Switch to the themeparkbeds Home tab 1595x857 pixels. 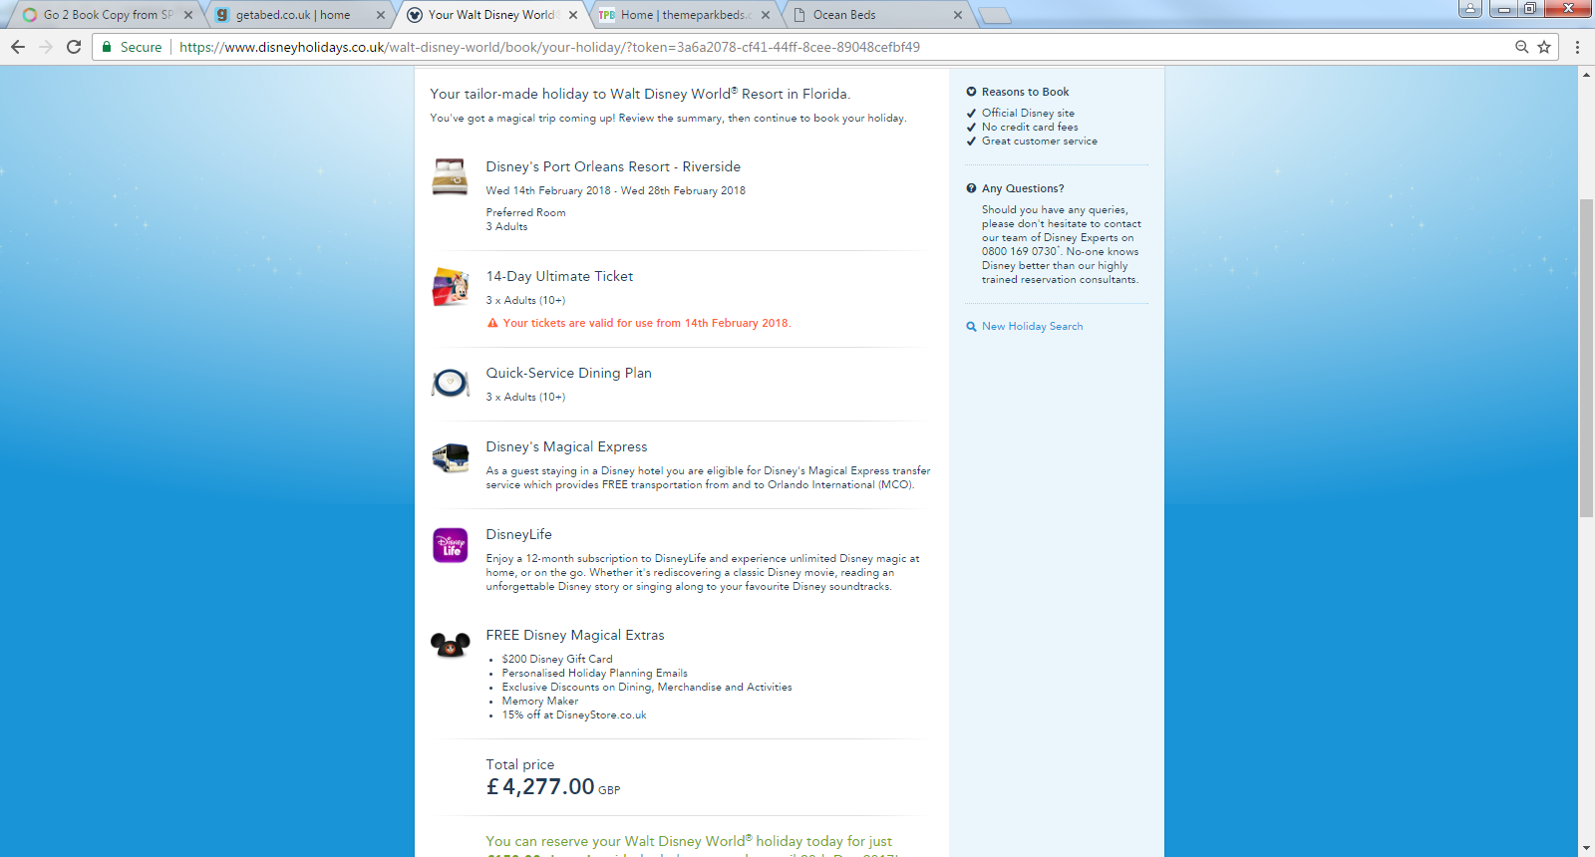pyautogui.click(x=684, y=15)
